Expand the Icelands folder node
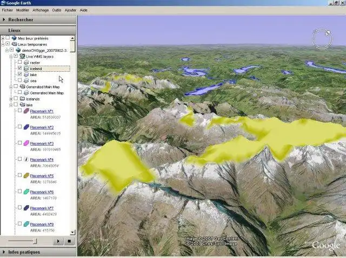Viewport: 346px width, 258px height. (x=11, y=99)
